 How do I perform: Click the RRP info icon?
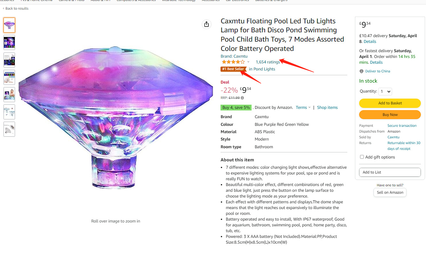point(242,98)
